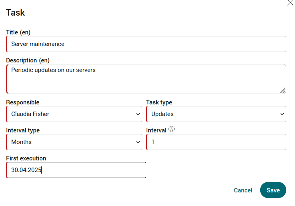295x206 pixels.
Task: Close the Task dialog with the X icon
Action: tap(290, 3)
